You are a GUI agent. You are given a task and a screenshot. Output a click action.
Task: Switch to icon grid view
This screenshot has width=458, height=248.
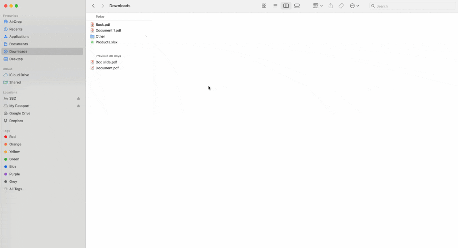[264, 6]
